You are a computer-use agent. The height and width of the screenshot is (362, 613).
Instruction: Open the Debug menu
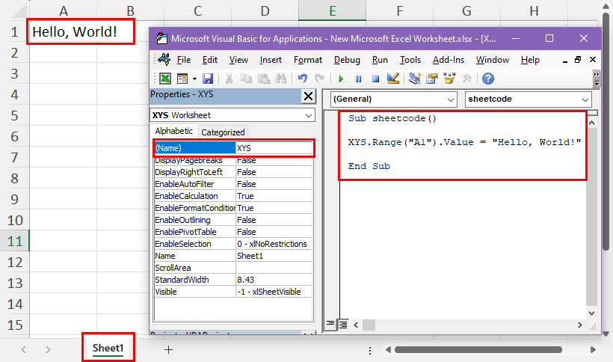347,60
